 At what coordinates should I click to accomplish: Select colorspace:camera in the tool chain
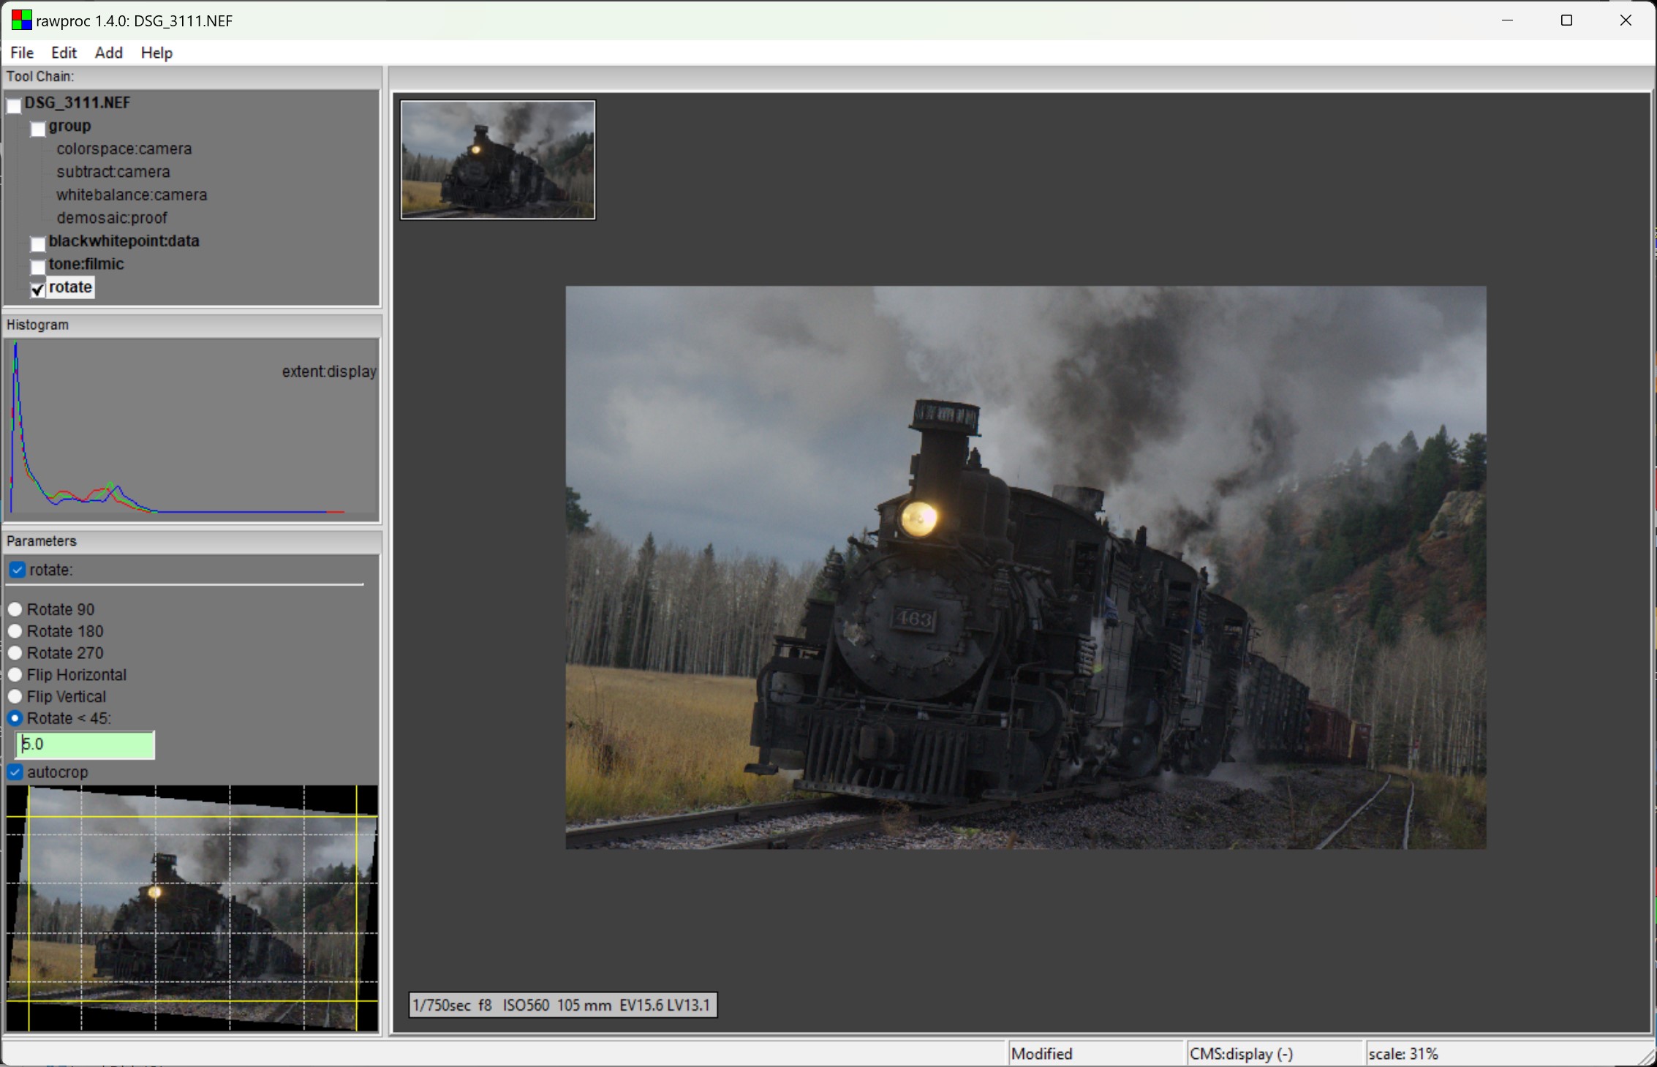(x=124, y=149)
